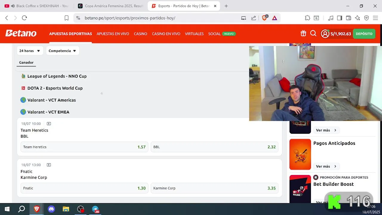Open the music note media control icon

330,18
